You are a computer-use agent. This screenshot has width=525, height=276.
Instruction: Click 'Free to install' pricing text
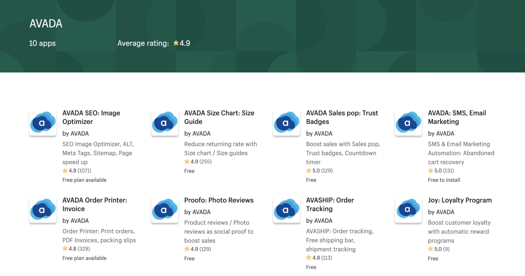pyautogui.click(x=444, y=180)
